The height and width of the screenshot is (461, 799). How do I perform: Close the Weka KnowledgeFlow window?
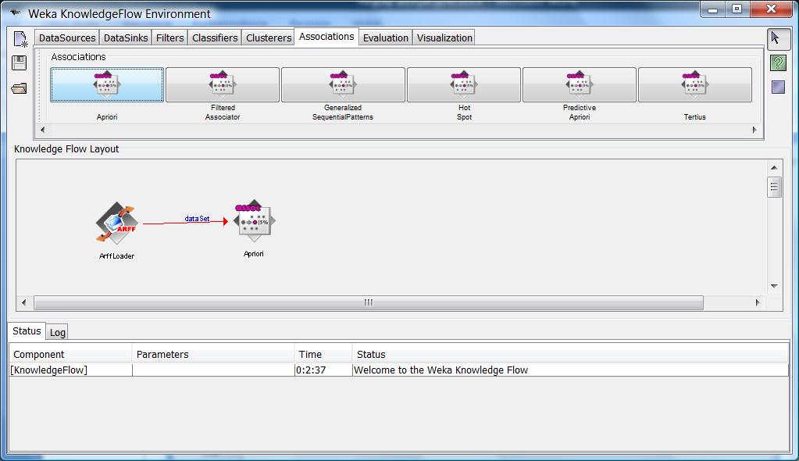pyautogui.click(x=771, y=9)
